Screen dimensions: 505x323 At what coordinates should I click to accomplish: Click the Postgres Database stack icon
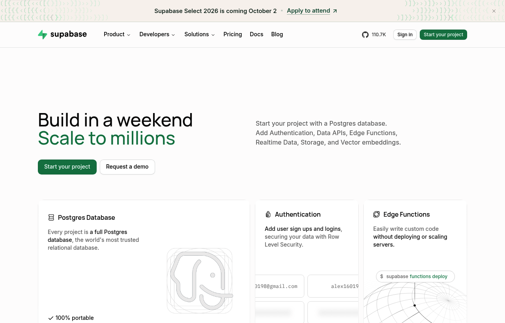51,217
